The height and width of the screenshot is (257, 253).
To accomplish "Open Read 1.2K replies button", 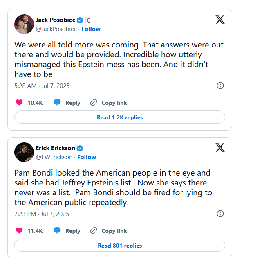I will tap(120, 117).
